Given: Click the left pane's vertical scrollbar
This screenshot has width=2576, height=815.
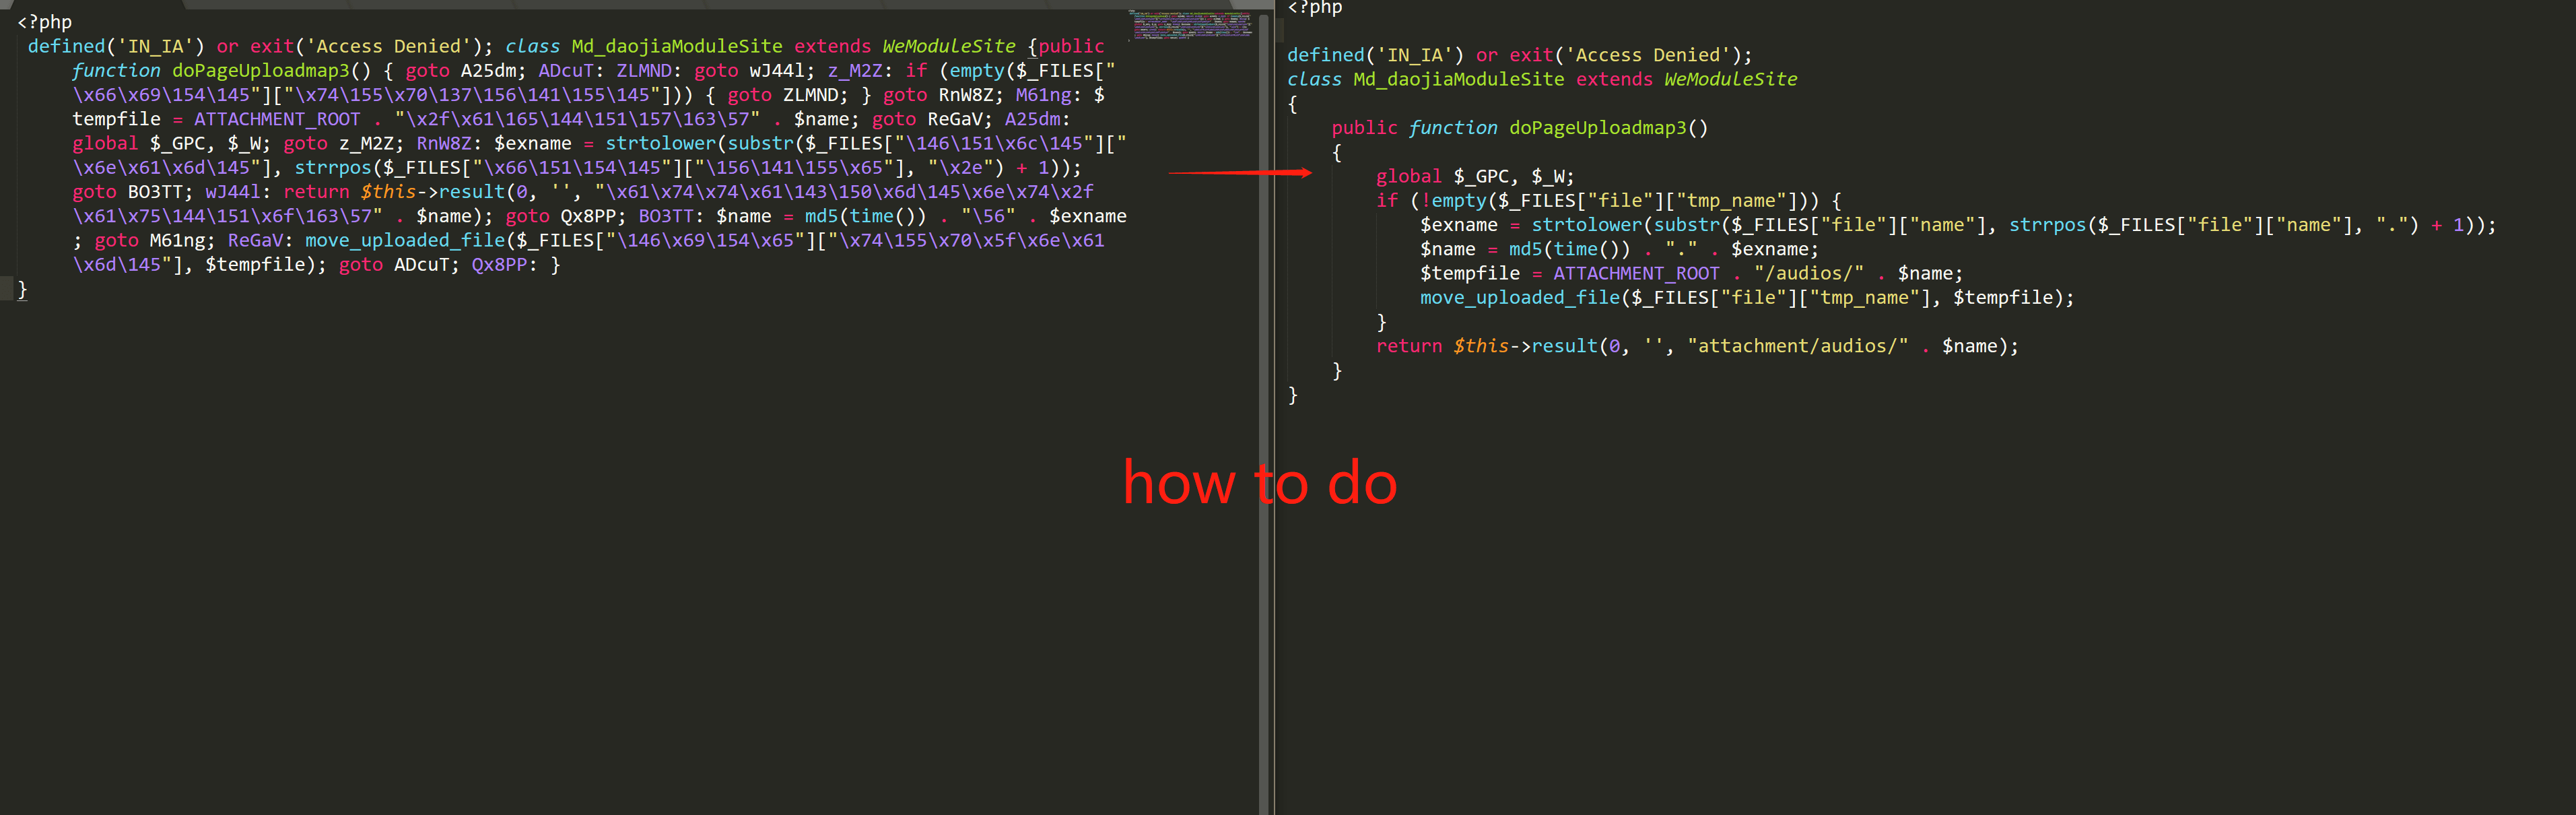Looking at the screenshot, I should click(1263, 400).
